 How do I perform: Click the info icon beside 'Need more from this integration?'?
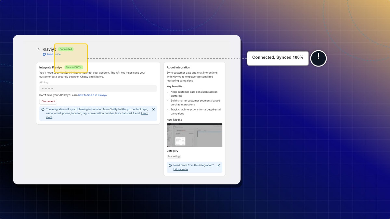coord(170,165)
